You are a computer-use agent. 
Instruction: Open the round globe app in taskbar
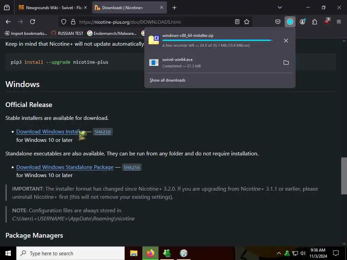(x=183, y=253)
